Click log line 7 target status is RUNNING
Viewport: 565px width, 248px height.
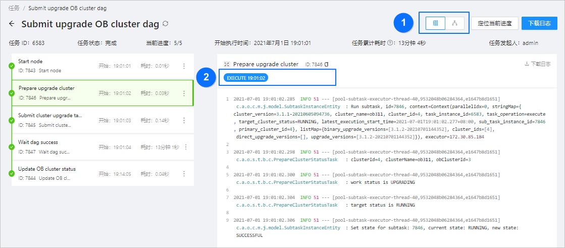[x=367, y=201]
